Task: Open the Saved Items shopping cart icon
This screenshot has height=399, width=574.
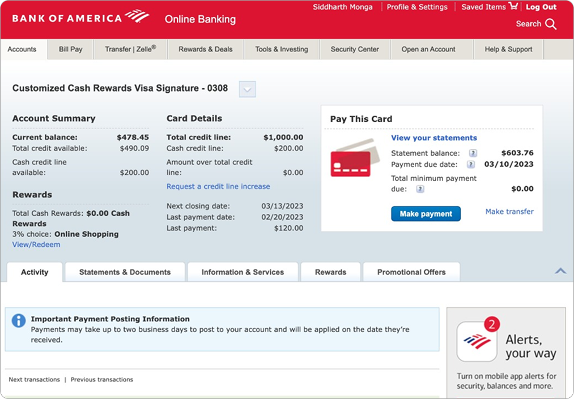Action: click(513, 7)
